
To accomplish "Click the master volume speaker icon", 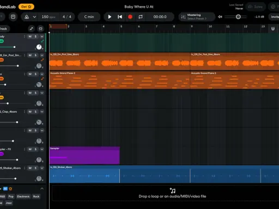I will (220, 17).
